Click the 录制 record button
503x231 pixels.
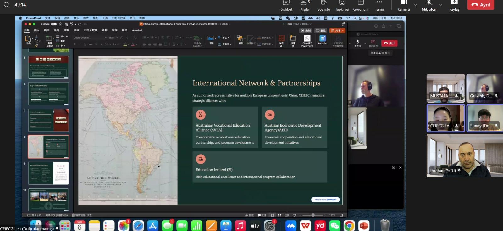pyautogui.click(x=306, y=31)
